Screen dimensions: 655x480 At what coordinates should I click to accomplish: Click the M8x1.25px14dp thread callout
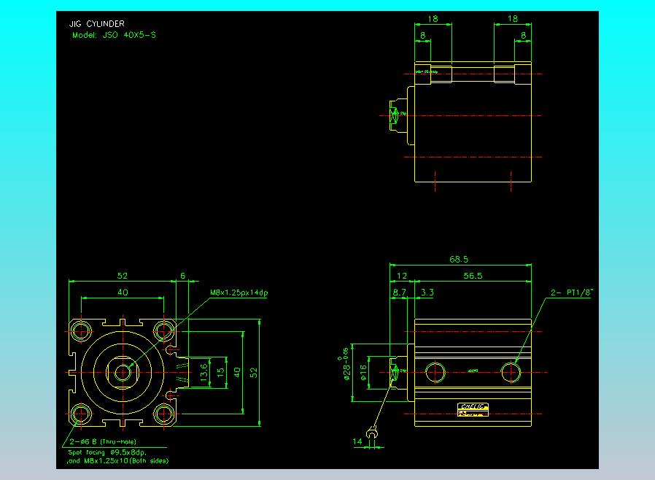[x=239, y=293]
